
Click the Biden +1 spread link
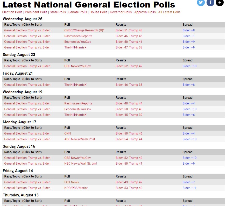pos(188,36)
